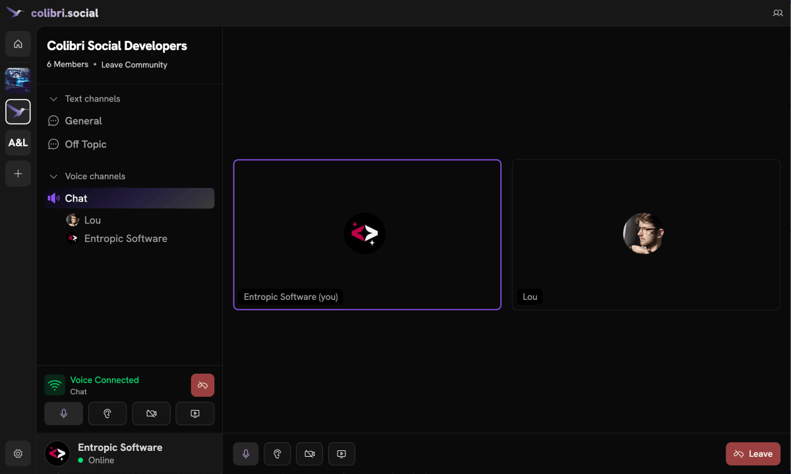The width and height of the screenshot is (791, 474).
Task: Go to the Home icon in sidebar
Action: pos(18,44)
